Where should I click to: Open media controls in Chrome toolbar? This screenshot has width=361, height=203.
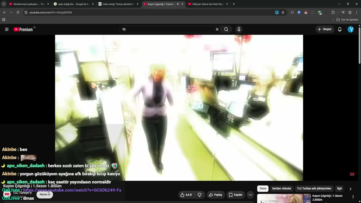pyautogui.click(x=343, y=12)
